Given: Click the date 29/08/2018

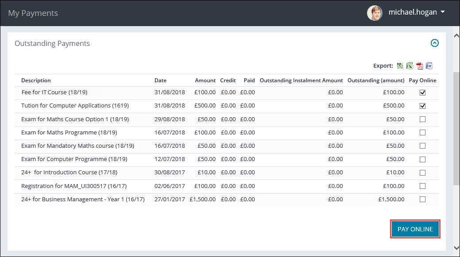Looking at the screenshot, I should click(170, 119).
